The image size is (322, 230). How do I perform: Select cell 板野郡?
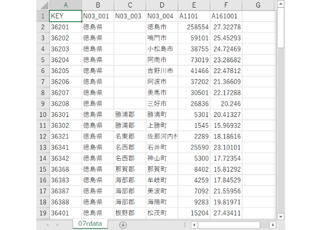tap(130, 213)
